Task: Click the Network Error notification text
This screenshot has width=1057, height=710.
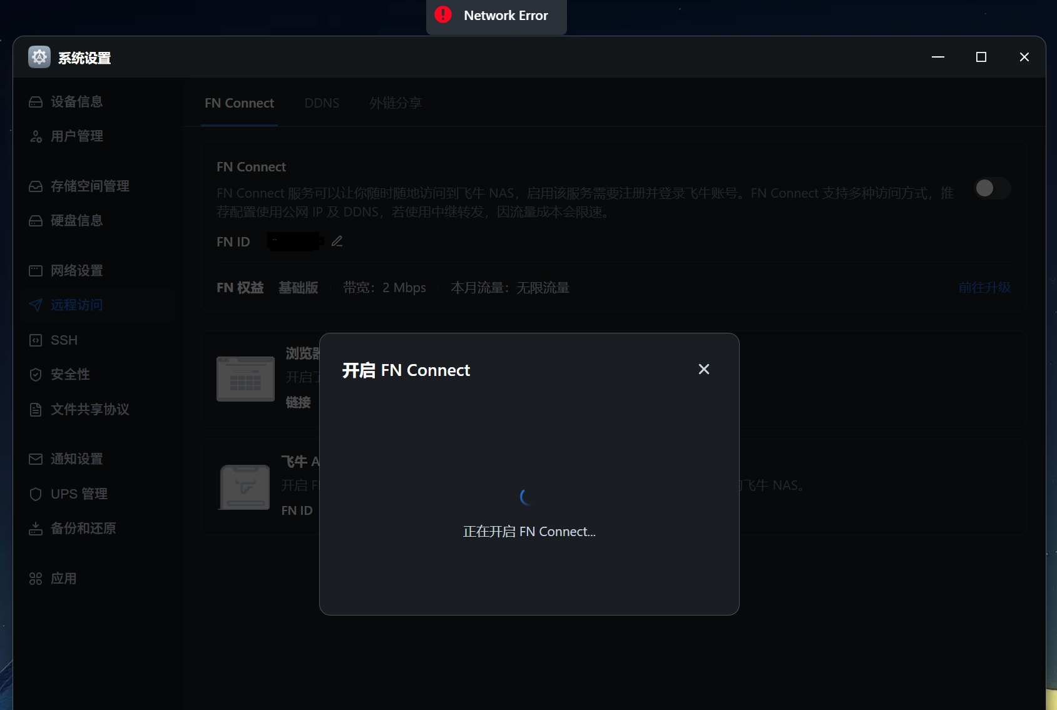Action: pyautogui.click(x=506, y=16)
